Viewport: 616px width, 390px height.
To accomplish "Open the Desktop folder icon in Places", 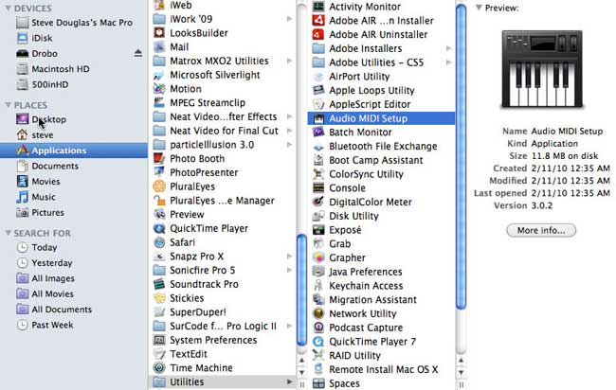I will pos(23,119).
